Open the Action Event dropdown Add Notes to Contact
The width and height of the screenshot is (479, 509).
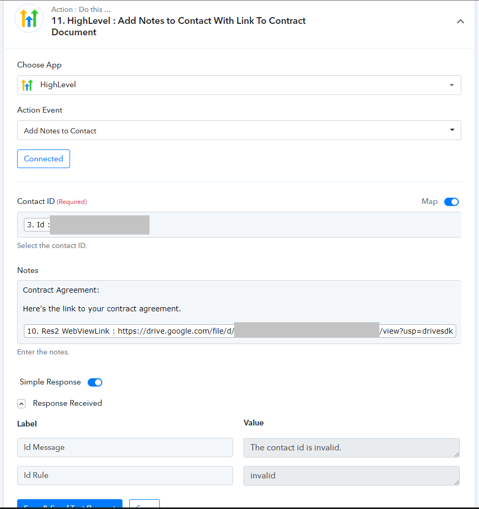239,130
